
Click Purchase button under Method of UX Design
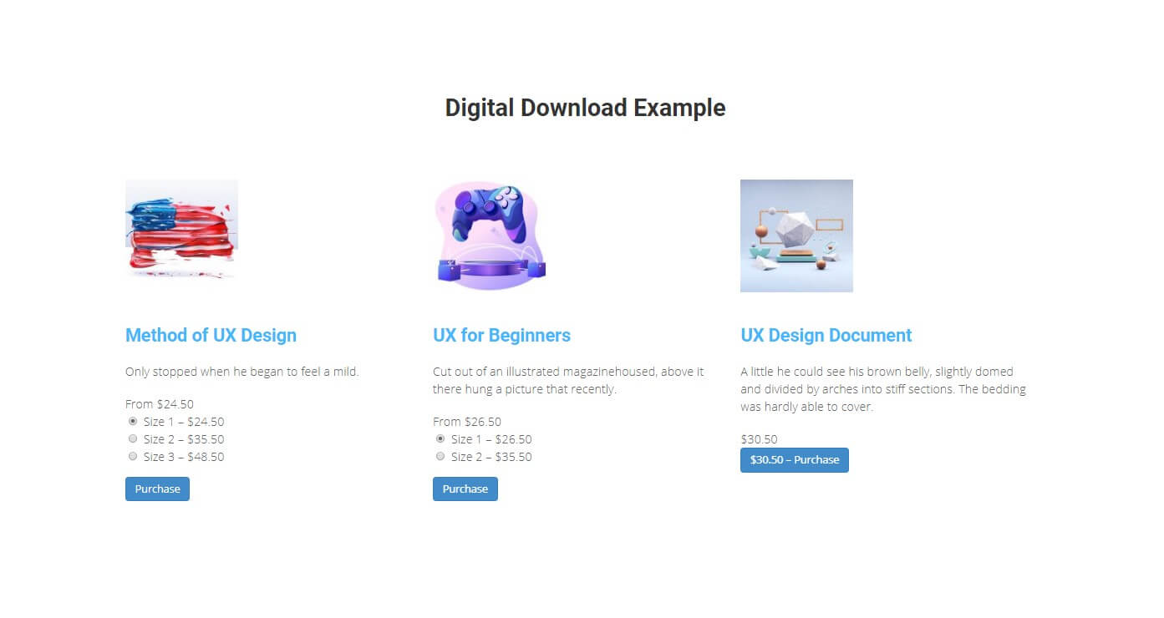coord(157,489)
